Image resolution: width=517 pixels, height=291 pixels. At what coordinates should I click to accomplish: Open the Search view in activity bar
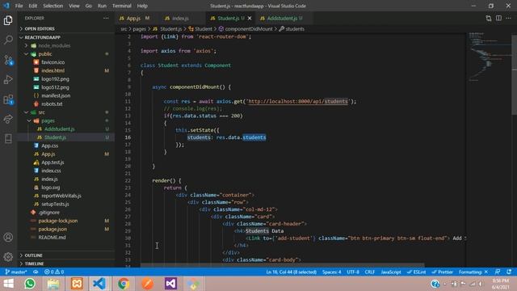pos(8,40)
